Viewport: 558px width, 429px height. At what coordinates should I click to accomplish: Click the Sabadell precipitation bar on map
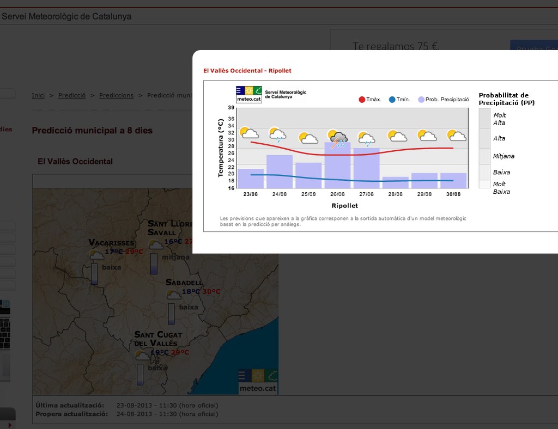(171, 314)
